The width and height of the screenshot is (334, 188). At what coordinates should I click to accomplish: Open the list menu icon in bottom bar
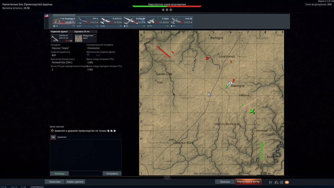point(271,182)
